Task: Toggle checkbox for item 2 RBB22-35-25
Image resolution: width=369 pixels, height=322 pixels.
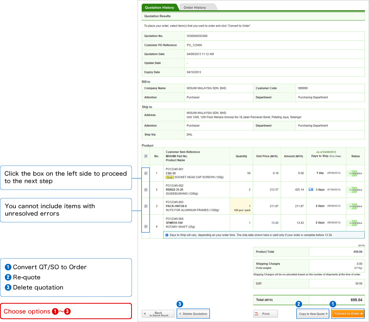Action: click(146, 190)
